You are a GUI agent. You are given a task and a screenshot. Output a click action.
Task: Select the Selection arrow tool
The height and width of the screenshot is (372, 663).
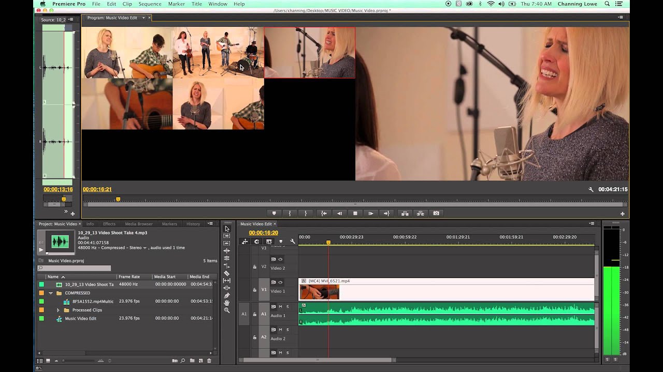coord(227,228)
